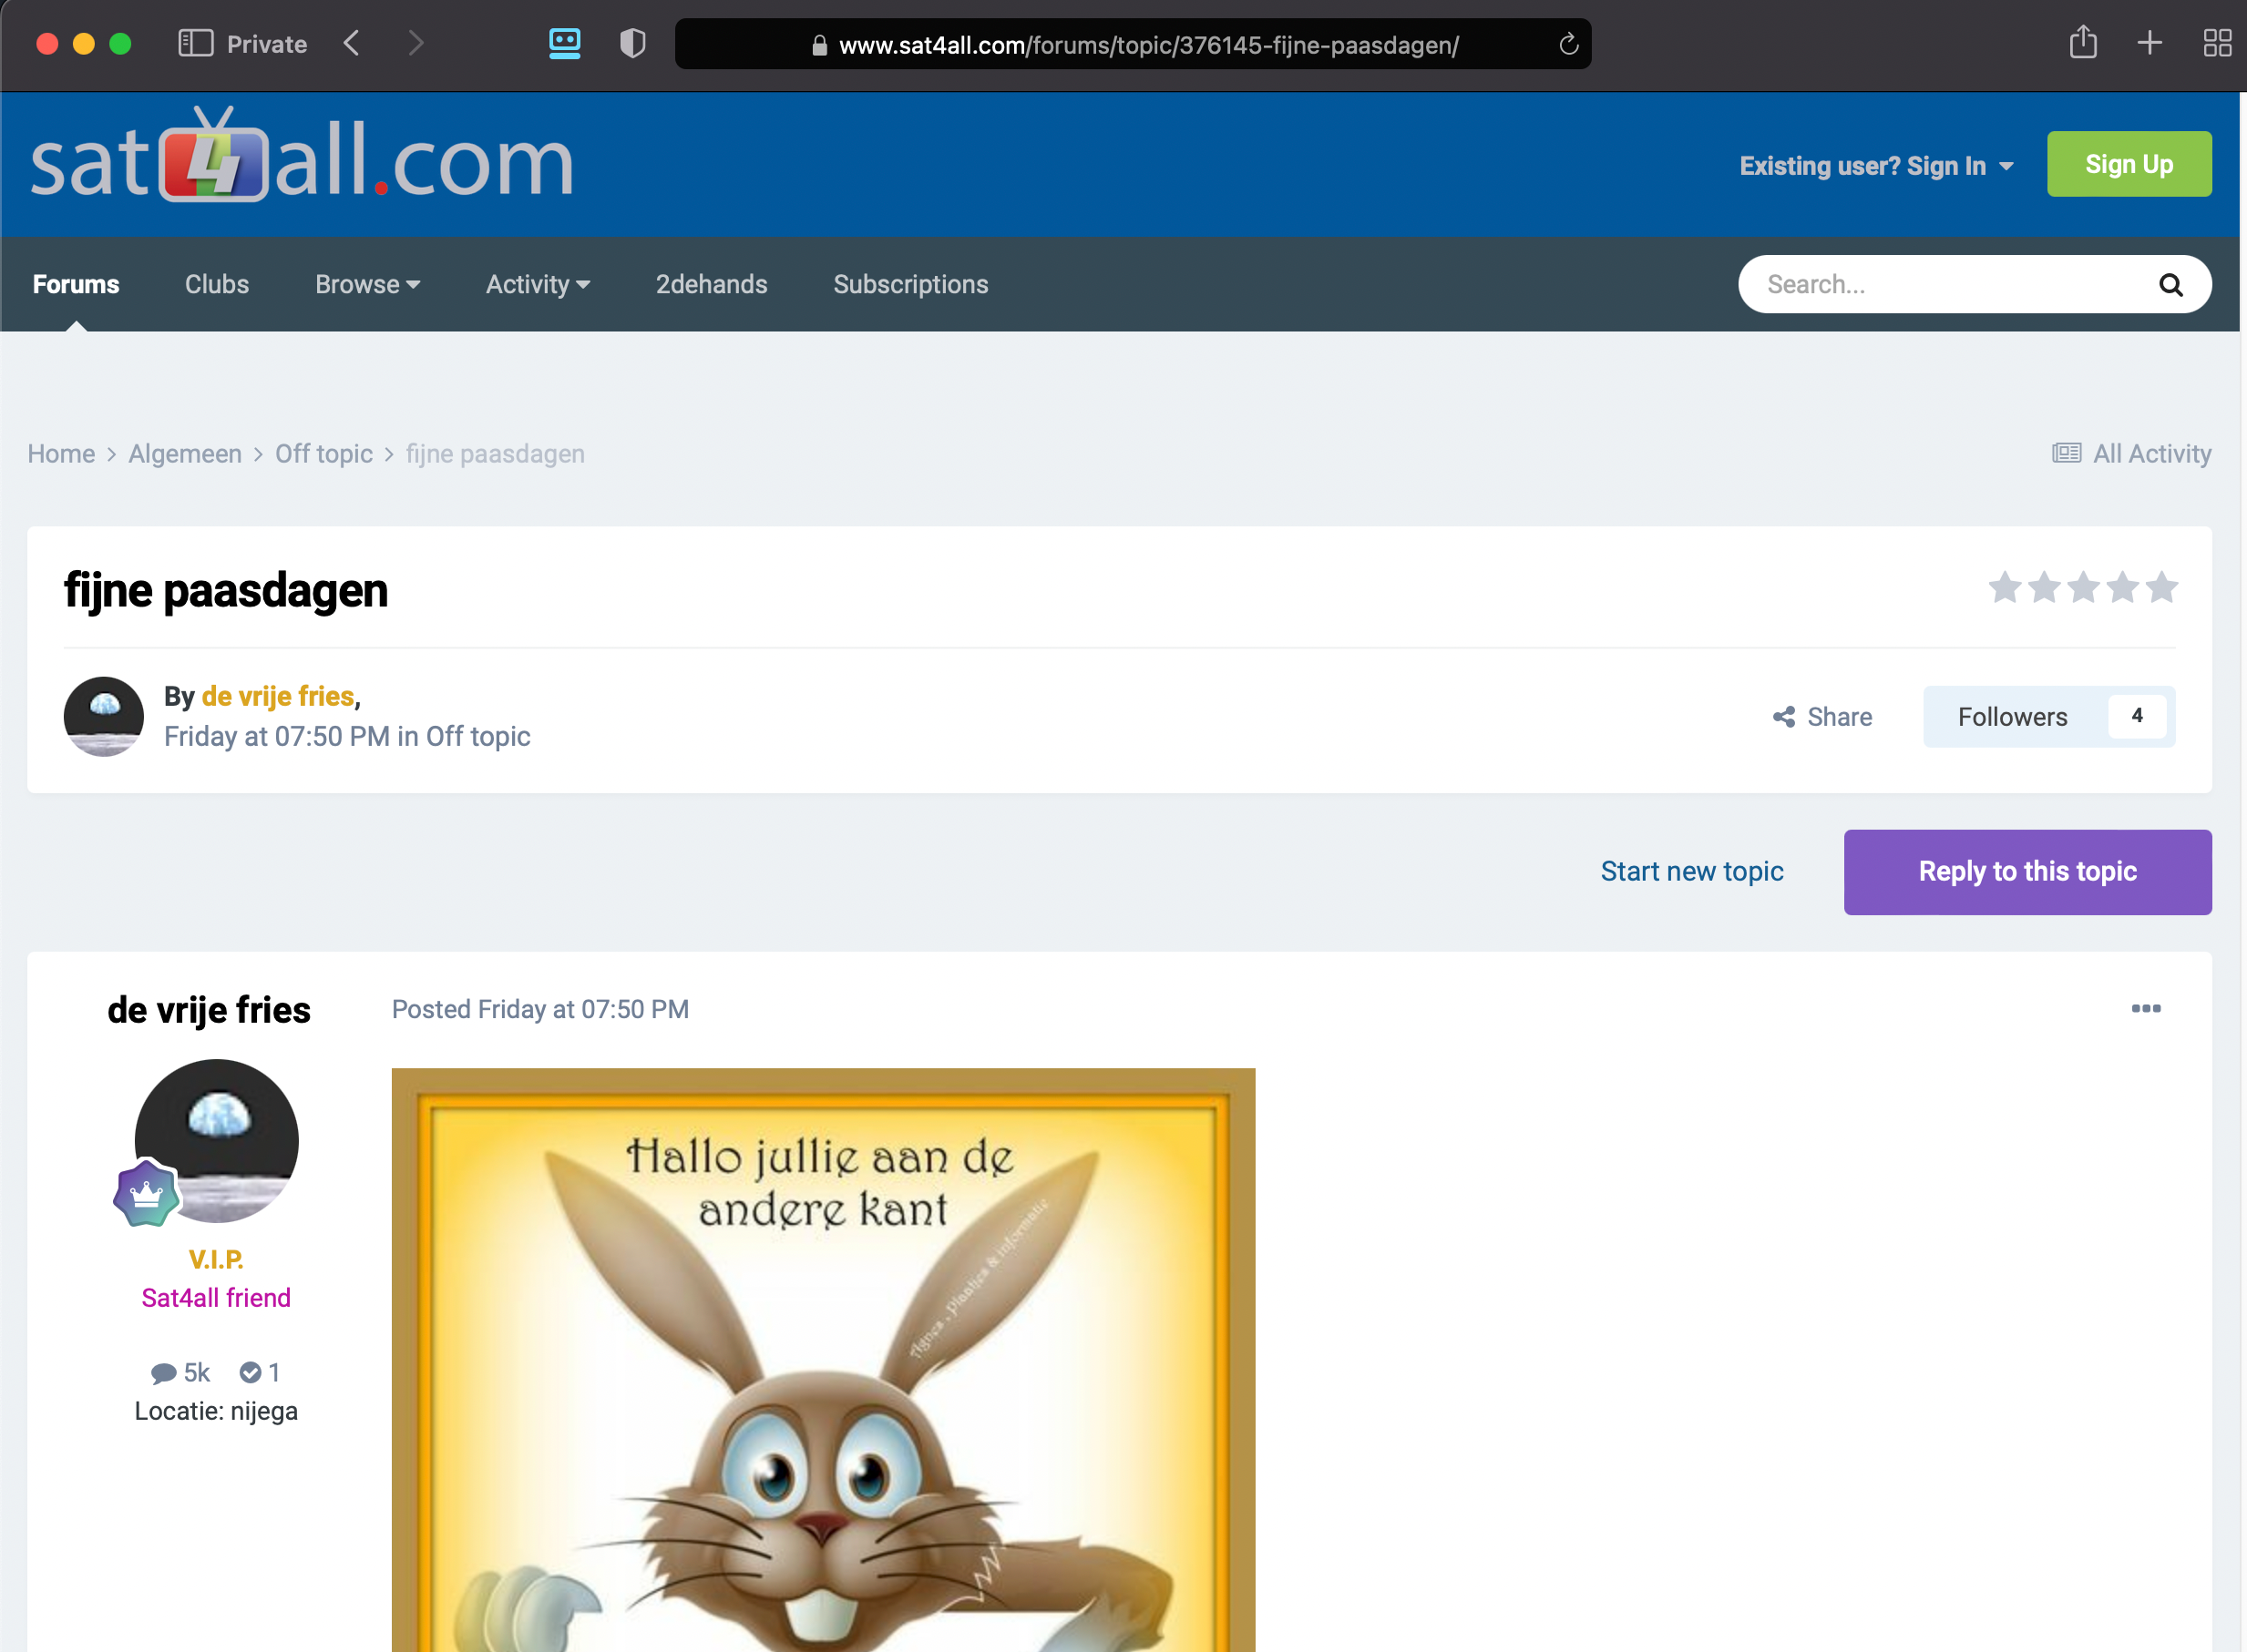
Task: Open the post options three-dots menu
Action: (2145, 1008)
